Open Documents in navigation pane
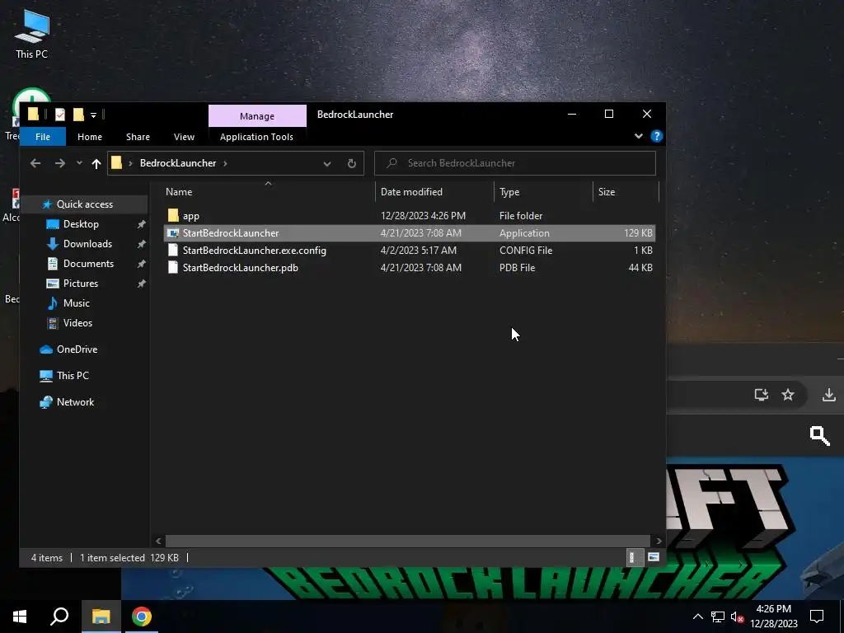 (88, 264)
